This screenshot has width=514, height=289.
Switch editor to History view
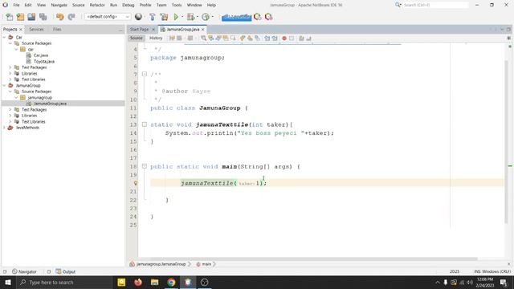tap(156, 39)
